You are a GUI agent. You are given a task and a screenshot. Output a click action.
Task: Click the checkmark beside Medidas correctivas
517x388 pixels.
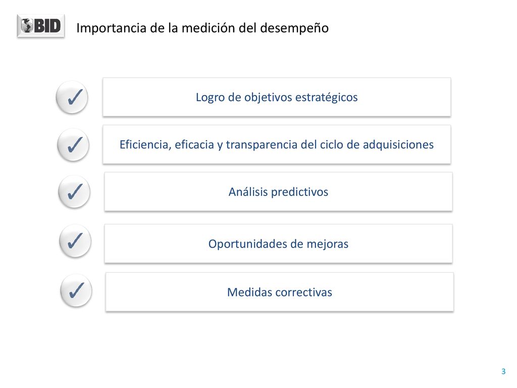76,290
